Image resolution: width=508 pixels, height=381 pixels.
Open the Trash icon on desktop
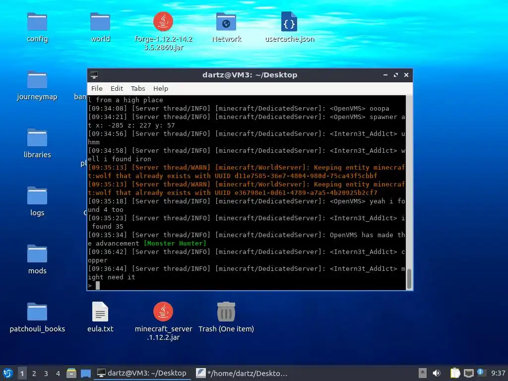[226, 312]
